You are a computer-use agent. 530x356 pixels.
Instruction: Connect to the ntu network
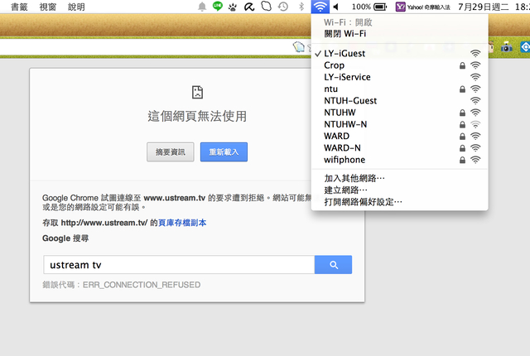pyautogui.click(x=399, y=89)
